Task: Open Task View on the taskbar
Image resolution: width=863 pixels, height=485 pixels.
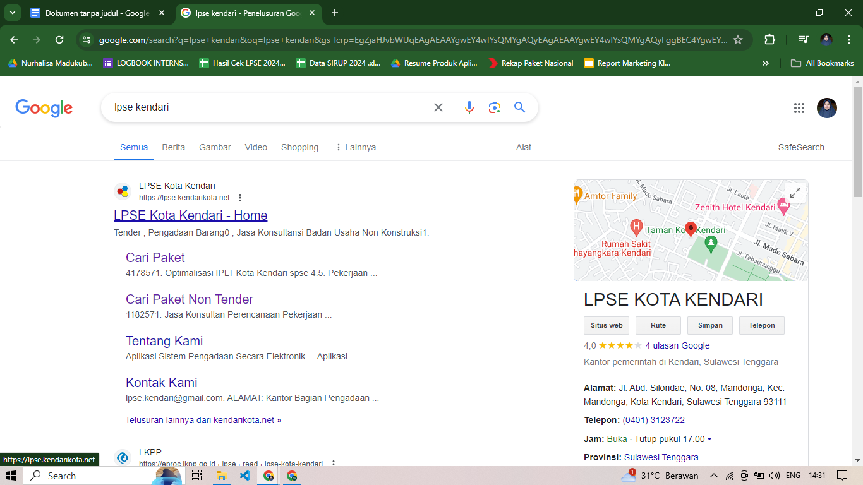Action: (x=196, y=476)
